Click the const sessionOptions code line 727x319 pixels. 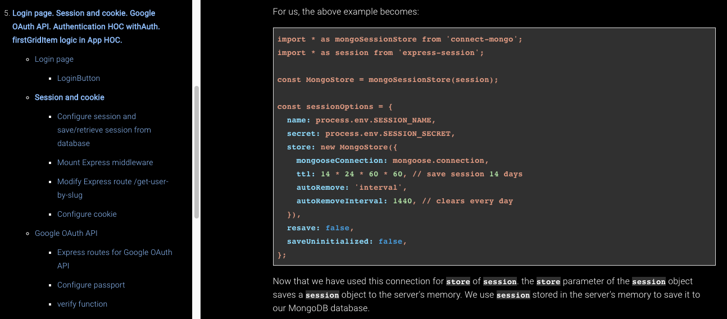tap(335, 107)
